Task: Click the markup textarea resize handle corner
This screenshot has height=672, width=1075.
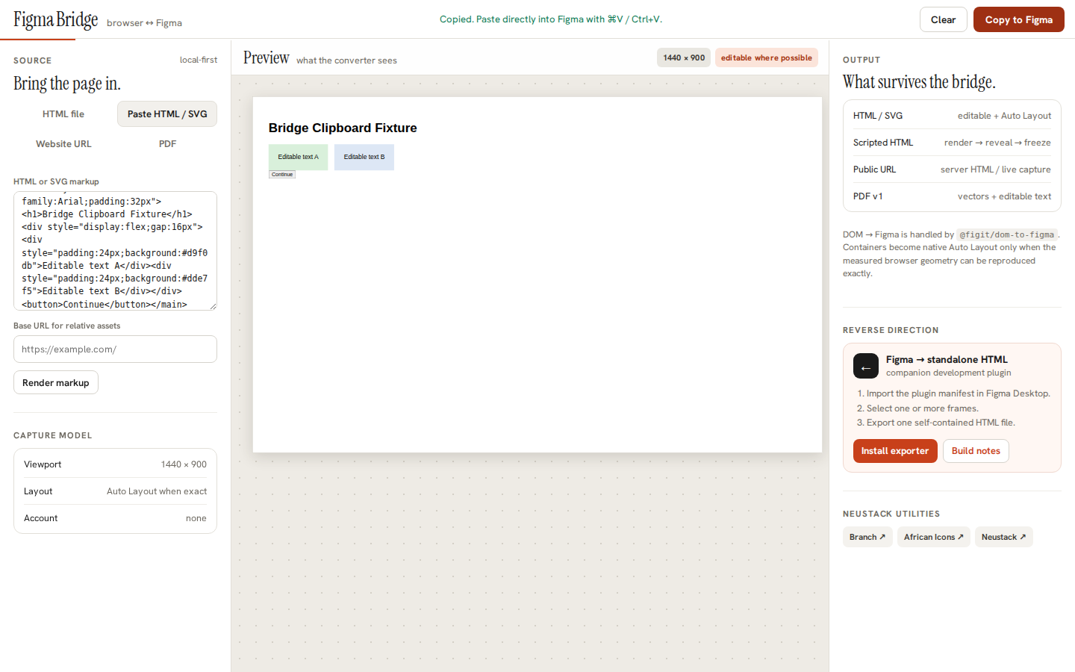Action: tap(213, 306)
